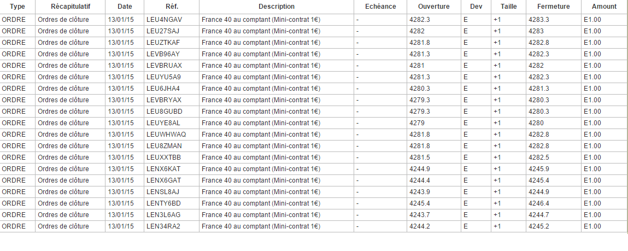
Task: Sort by Taille column header
Action: coord(508,7)
